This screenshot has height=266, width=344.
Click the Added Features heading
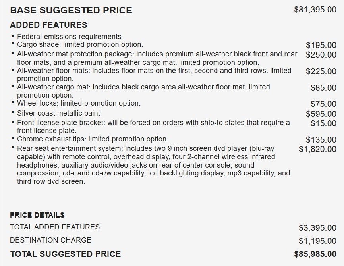[x=48, y=25]
